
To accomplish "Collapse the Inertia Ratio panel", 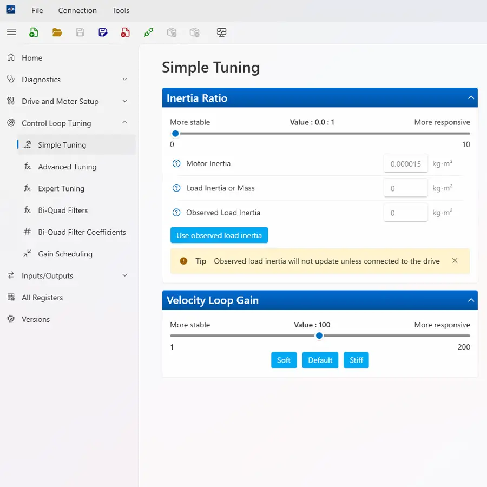I will pos(471,98).
